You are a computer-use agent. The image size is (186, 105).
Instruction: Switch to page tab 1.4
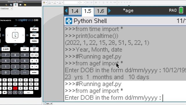click(x=75, y=11)
